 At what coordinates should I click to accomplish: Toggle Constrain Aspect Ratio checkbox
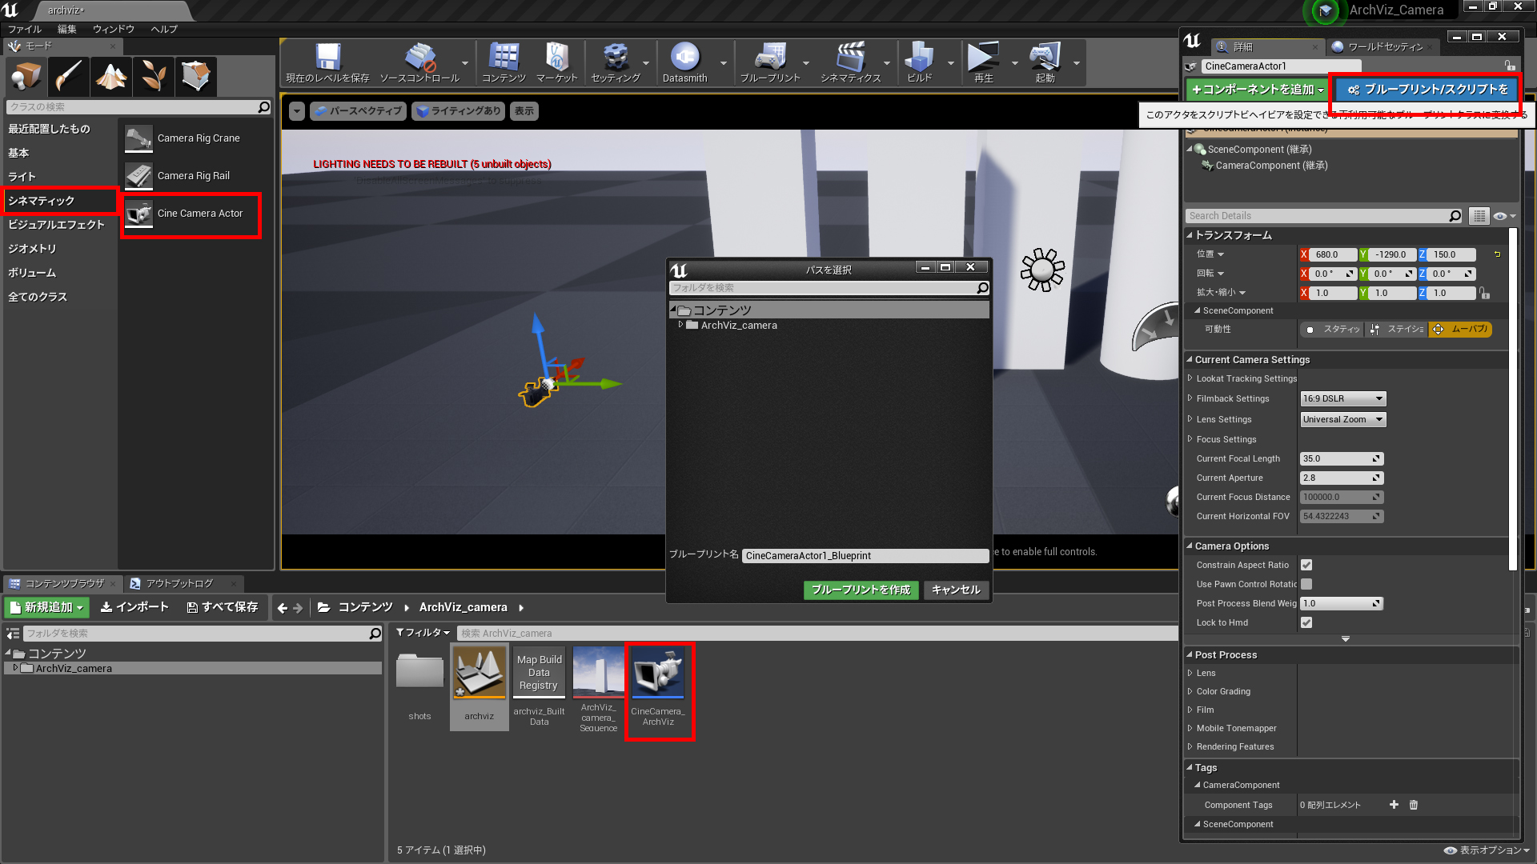pos(1306,565)
